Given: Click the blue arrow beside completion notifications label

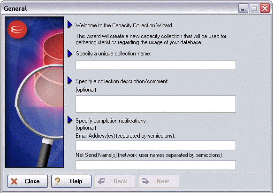Looking at the screenshot, I should point(70,120).
